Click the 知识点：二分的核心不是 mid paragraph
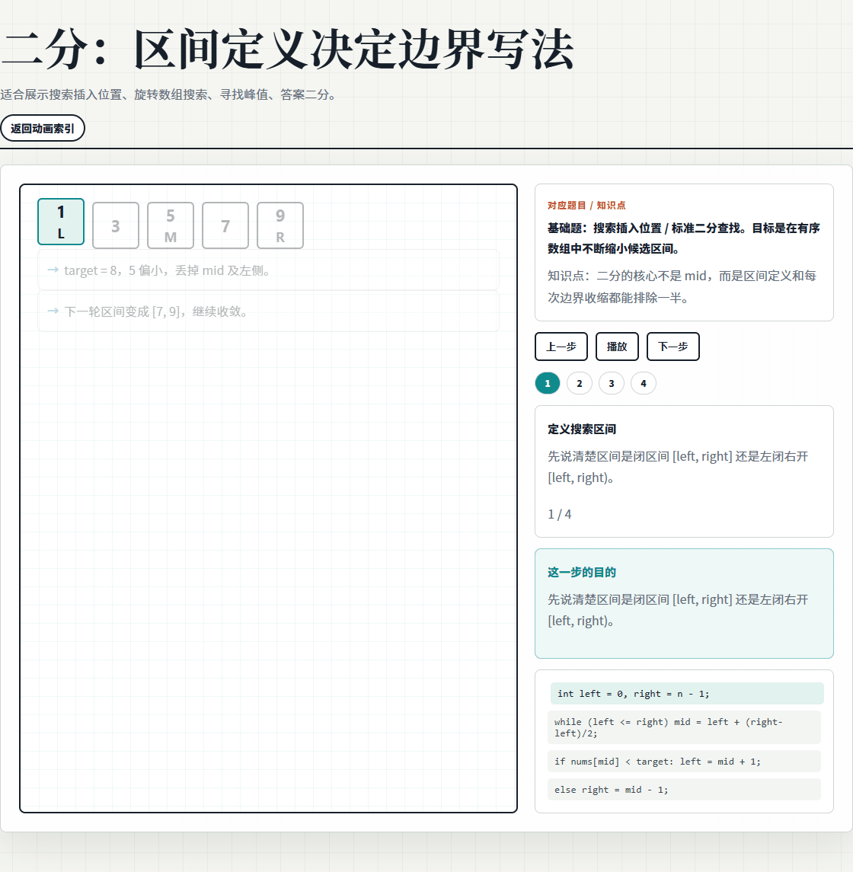 [x=682, y=286]
